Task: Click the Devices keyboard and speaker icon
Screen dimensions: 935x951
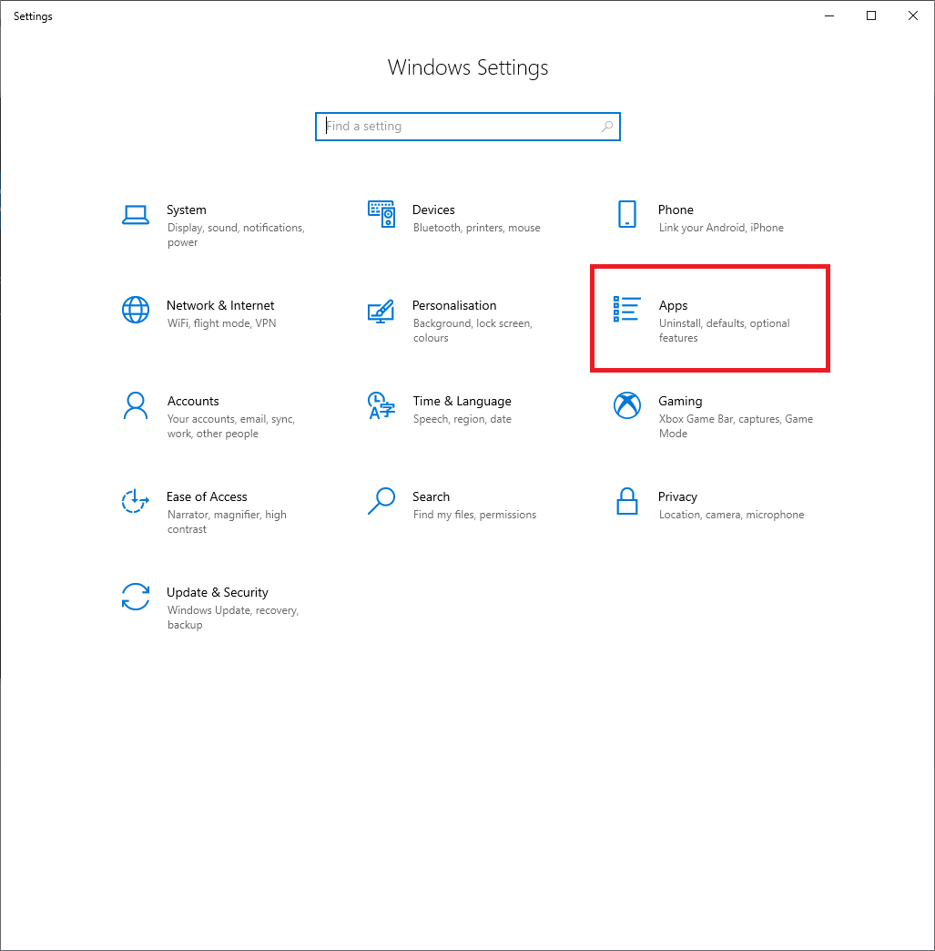Action: [381, 214]
